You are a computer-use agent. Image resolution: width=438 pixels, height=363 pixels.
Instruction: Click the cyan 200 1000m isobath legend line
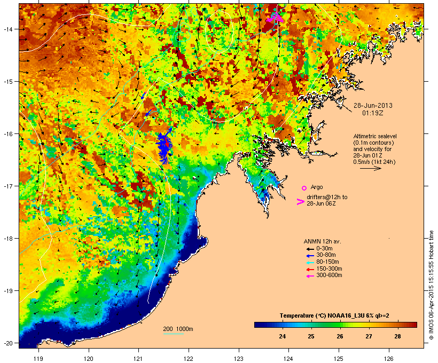[173, 334]
